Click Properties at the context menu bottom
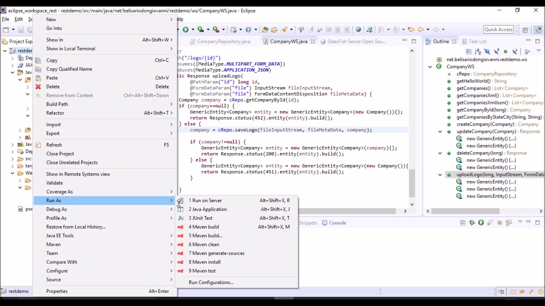Viewport: 545px width, 306px height. pyautogui.click(x=57, y=291)
